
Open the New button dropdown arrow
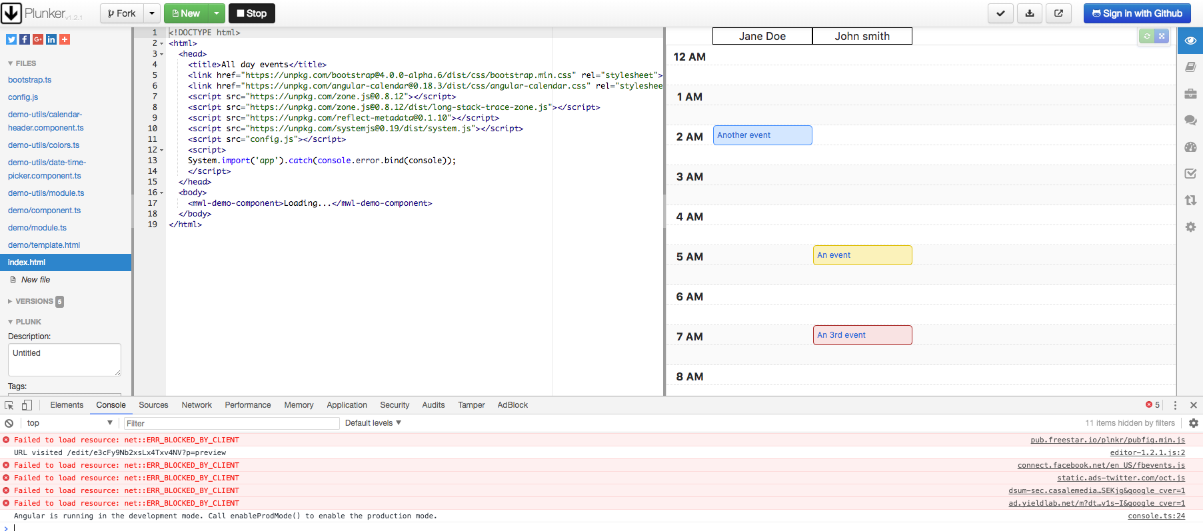point(217,13)
